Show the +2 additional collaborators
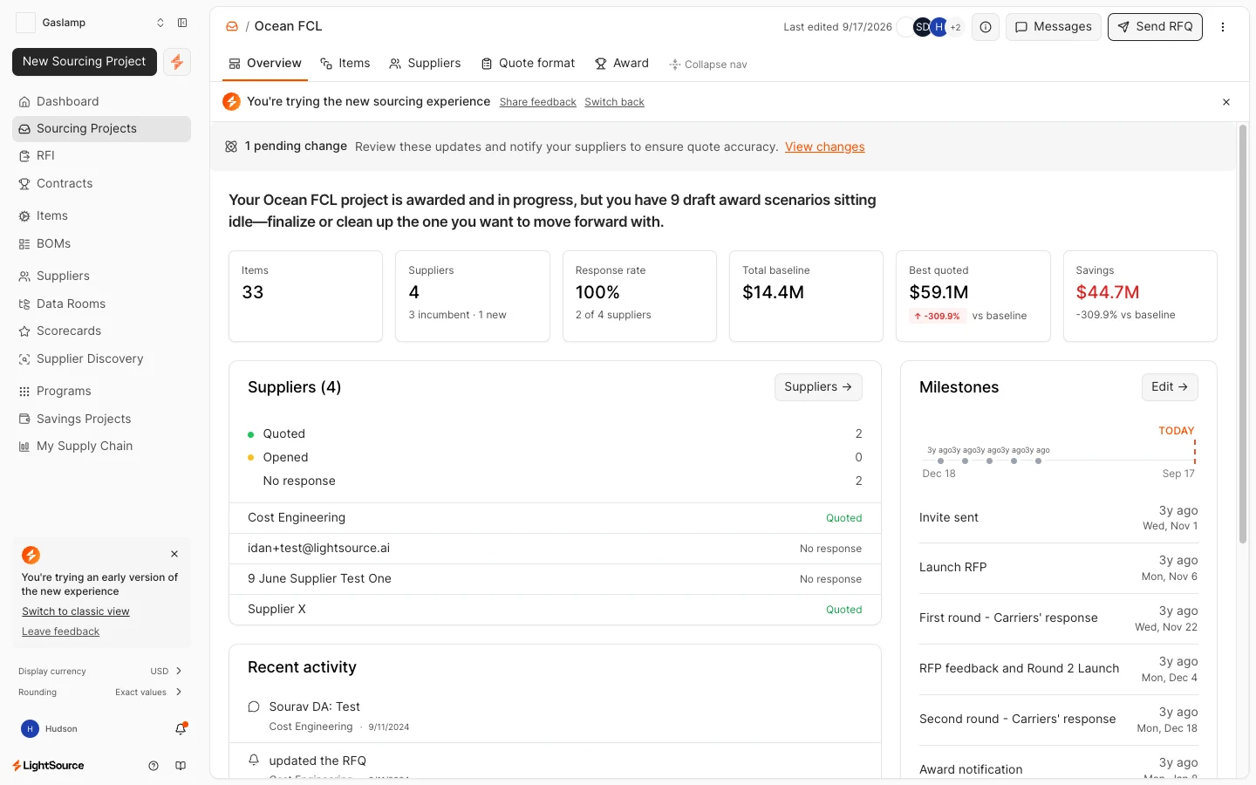1256x785 pixels. [955, 27]
